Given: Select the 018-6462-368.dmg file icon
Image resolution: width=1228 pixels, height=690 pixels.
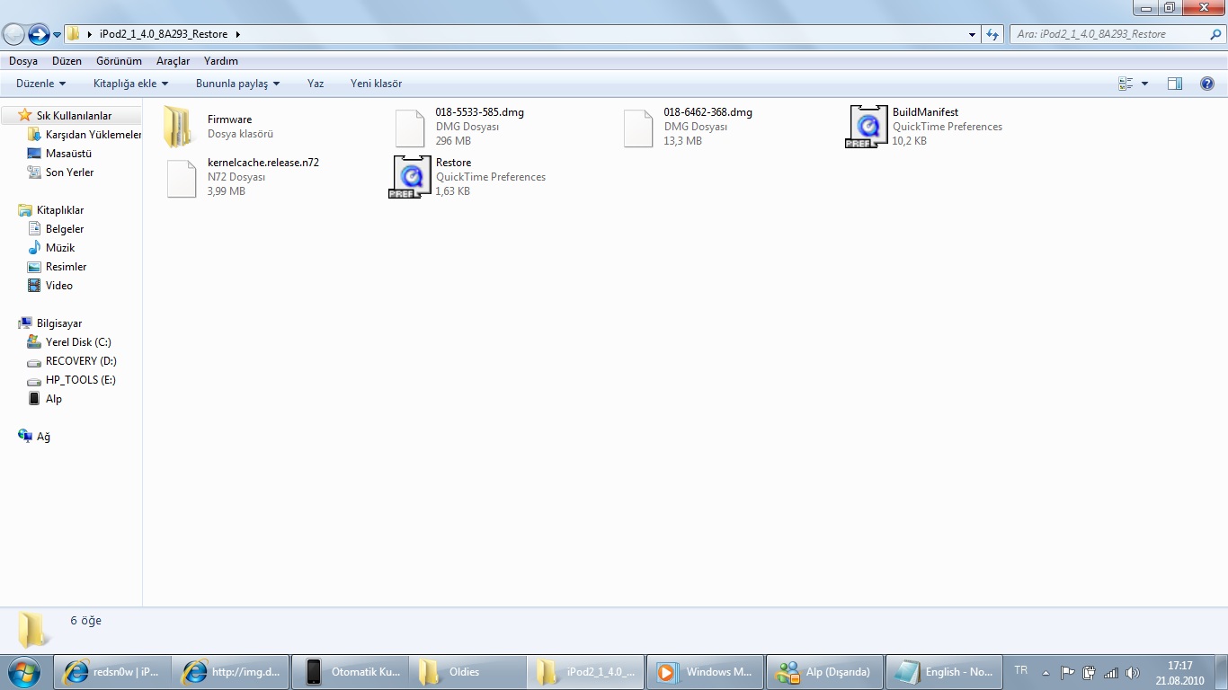Looking at the screenshot, I should pos(638,128).
